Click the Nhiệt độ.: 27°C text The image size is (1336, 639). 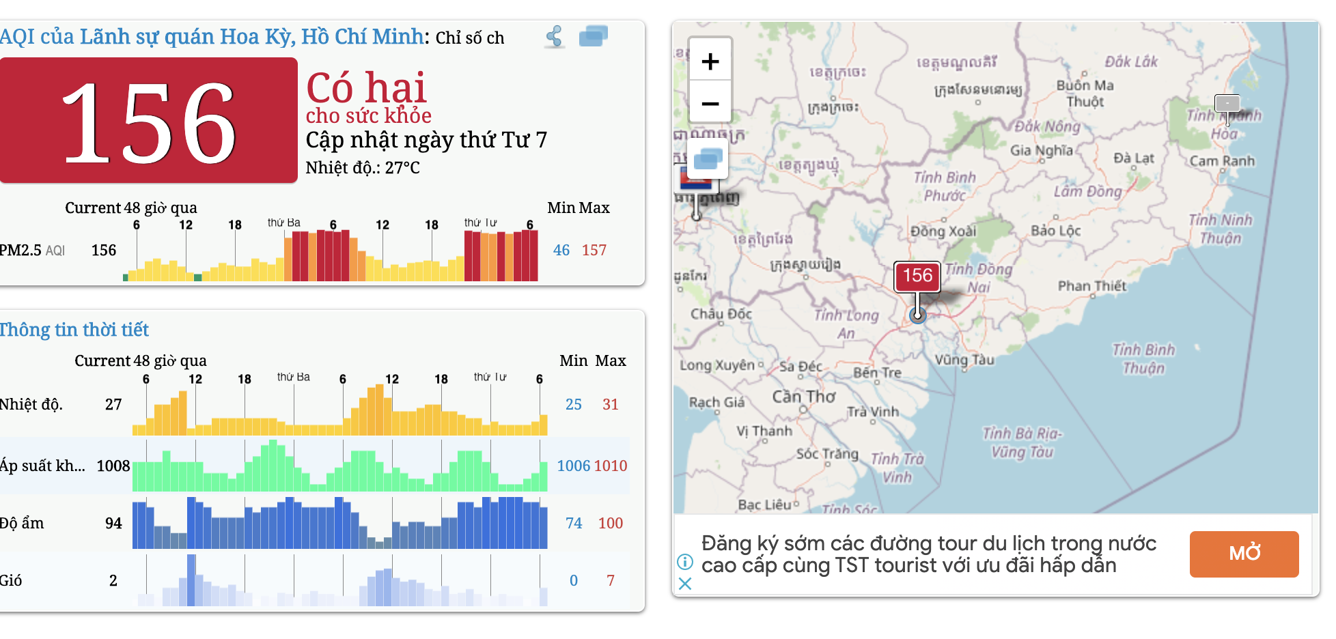coord(363,167)
